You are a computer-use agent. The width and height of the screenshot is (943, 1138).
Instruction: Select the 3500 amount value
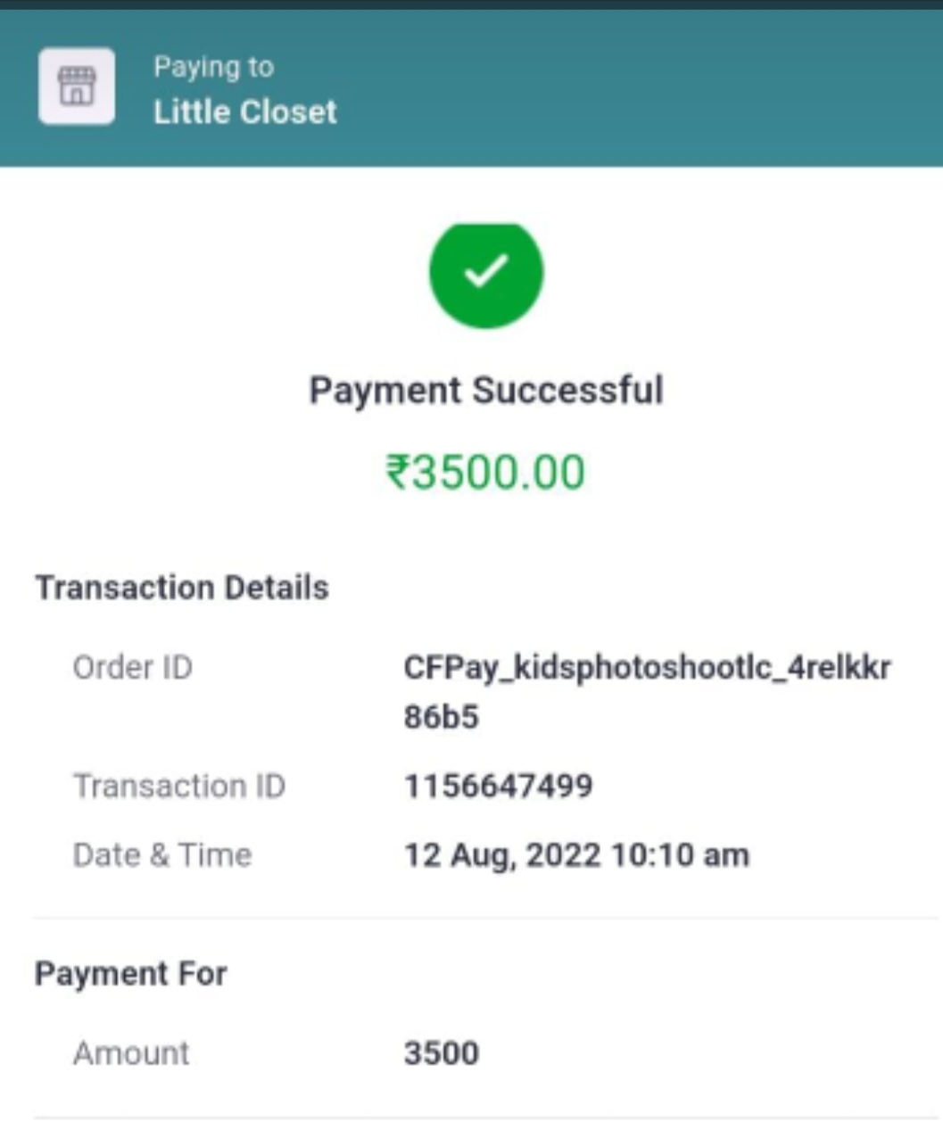coord(441,1053)
